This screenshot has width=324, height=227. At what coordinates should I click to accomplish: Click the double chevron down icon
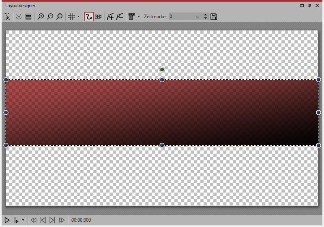(x=19, y=17)
